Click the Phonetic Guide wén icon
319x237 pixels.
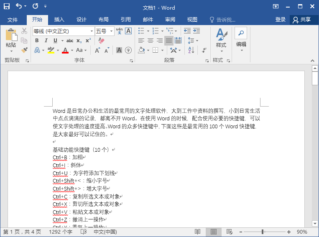pos(119,31)
